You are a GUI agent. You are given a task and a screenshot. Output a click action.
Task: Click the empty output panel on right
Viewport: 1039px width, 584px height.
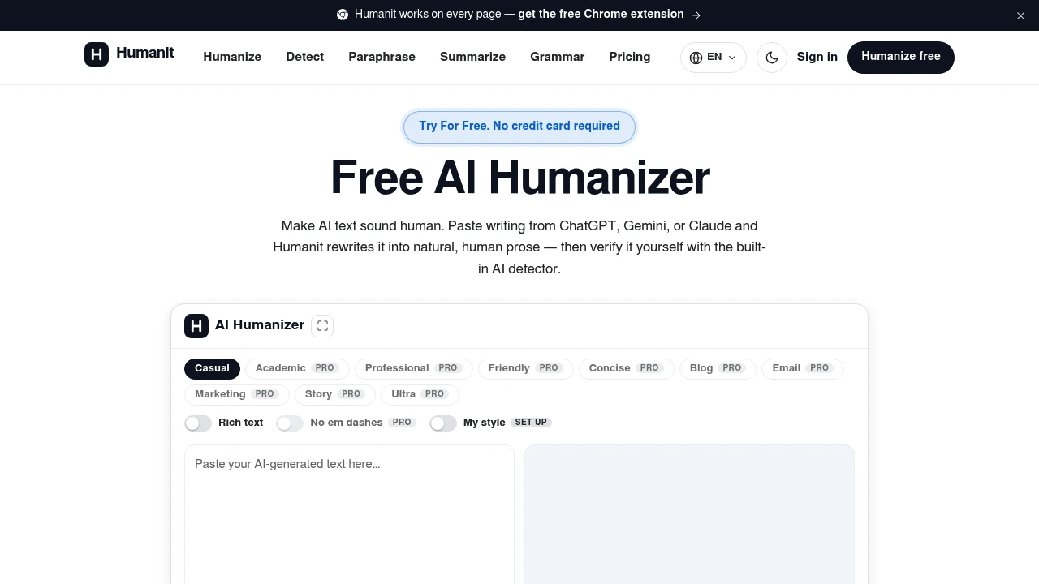[689, 514]
